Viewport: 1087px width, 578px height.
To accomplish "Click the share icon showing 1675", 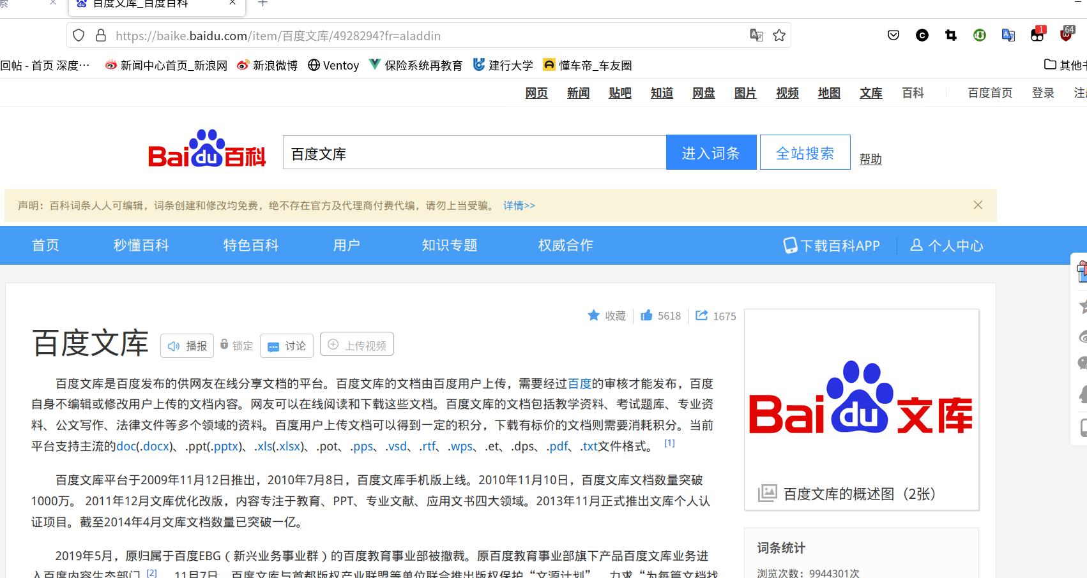I will coord(701,315).
